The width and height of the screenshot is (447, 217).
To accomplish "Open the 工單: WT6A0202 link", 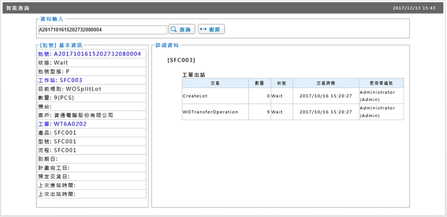I will pos(62,124).
